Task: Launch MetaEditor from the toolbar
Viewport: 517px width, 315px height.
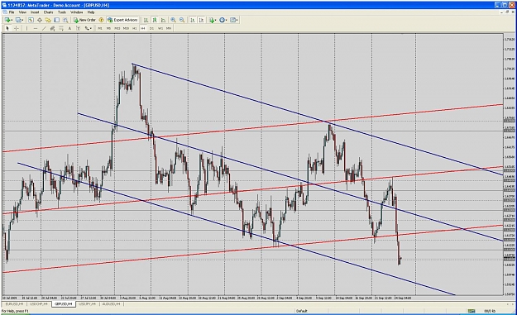Action: coord(101,20)
